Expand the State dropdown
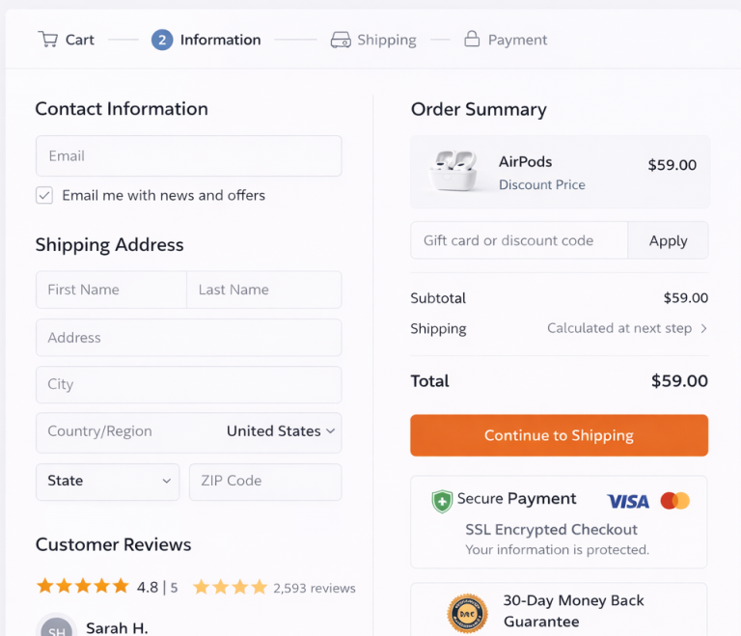Image resolution: width=741 pixels, height=636 pixels. [x=107, y=481]
